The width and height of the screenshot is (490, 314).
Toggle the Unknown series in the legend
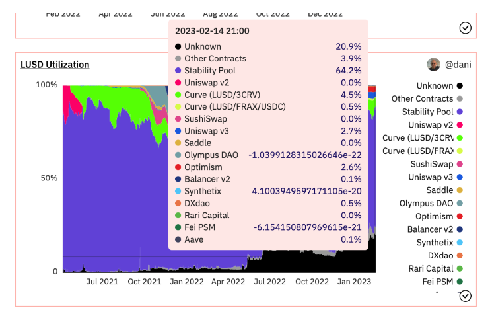pos(440,86)
